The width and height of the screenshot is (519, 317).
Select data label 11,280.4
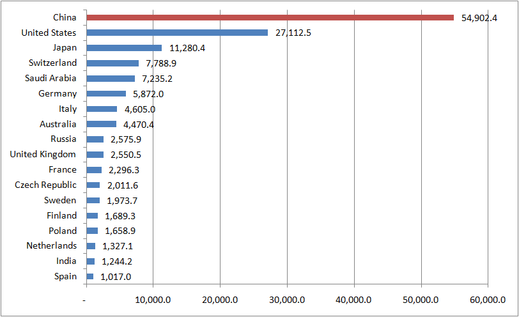[187, 49]
